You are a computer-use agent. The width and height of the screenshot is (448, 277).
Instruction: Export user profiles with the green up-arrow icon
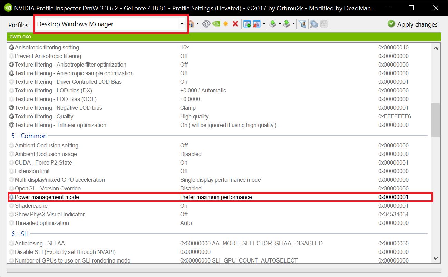pyautogui.click(x=273, y=24)
